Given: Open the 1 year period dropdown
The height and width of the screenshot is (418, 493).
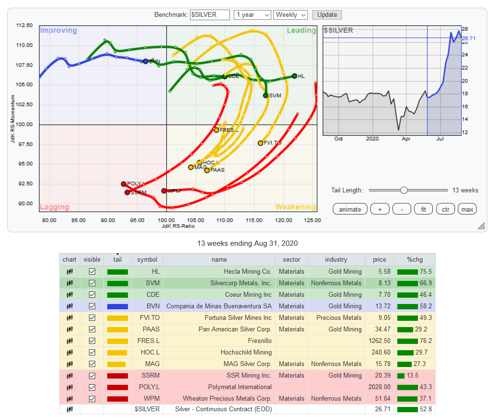Looking at the screenshot, I should 253,15.
